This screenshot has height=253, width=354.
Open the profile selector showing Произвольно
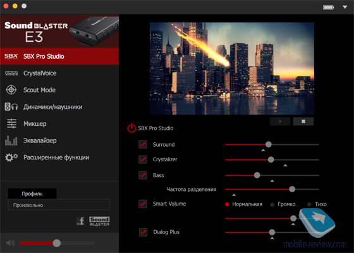pyautogui.click(x=59, y=205)
